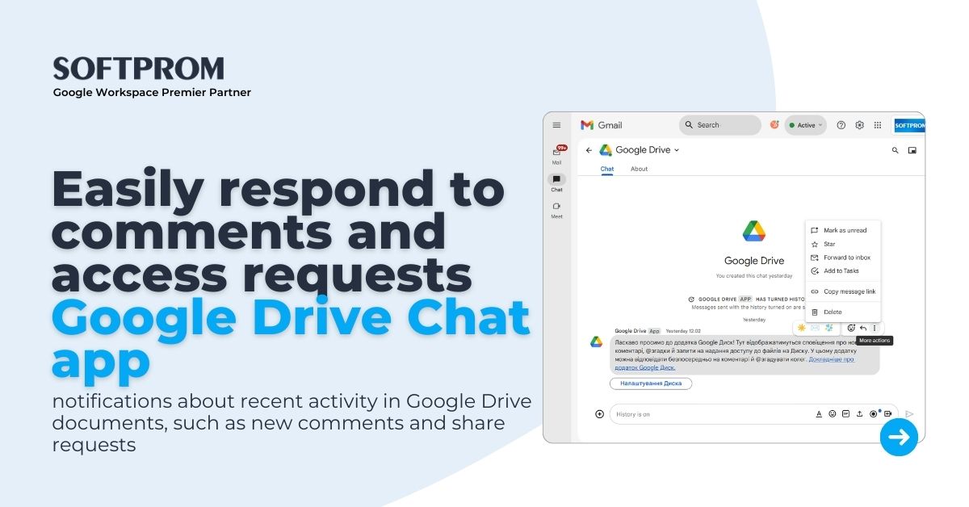Open the add reaction emoji picker
This screenshot has height=507, width=969.
(x=851, y=328)
